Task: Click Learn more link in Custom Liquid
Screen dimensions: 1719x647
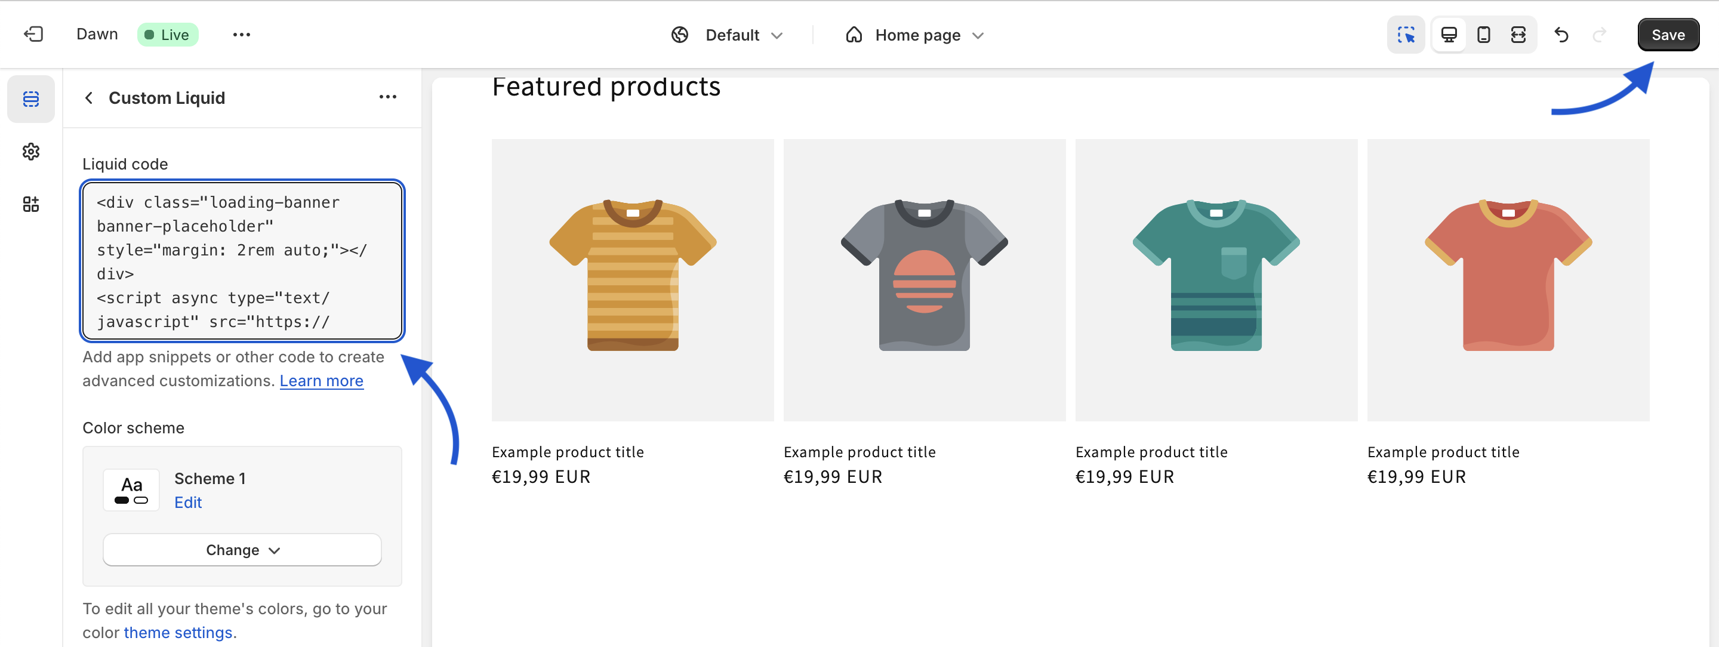Action: pos(321,380)
